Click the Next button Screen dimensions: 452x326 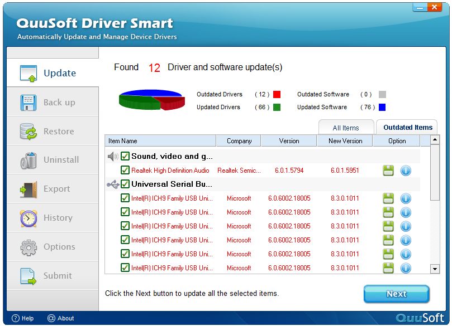tap(396, 294)
